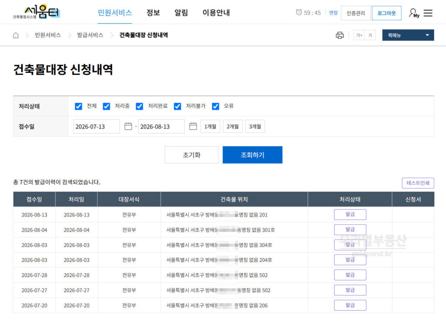Screen dimensions: 446x321
Task: Open 알림 top menu
Action: point(181,13)
